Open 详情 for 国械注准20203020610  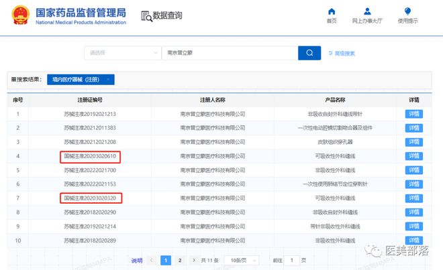coord(414,156)
